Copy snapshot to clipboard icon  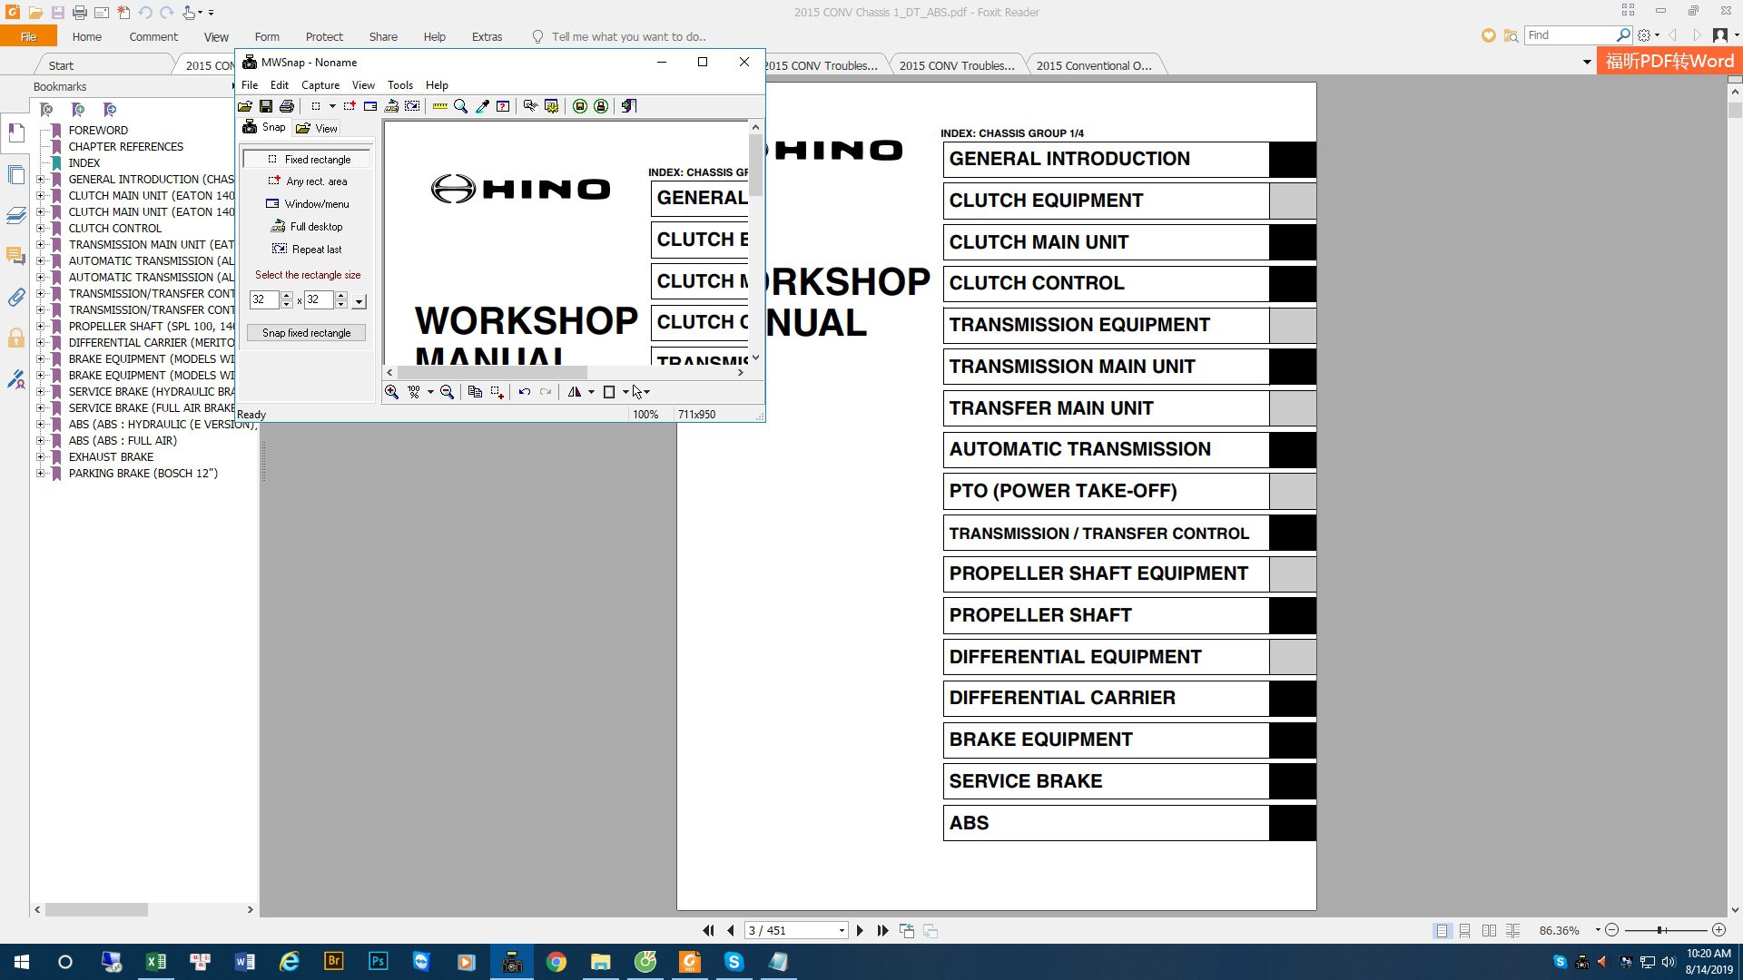tap(475, 392)
